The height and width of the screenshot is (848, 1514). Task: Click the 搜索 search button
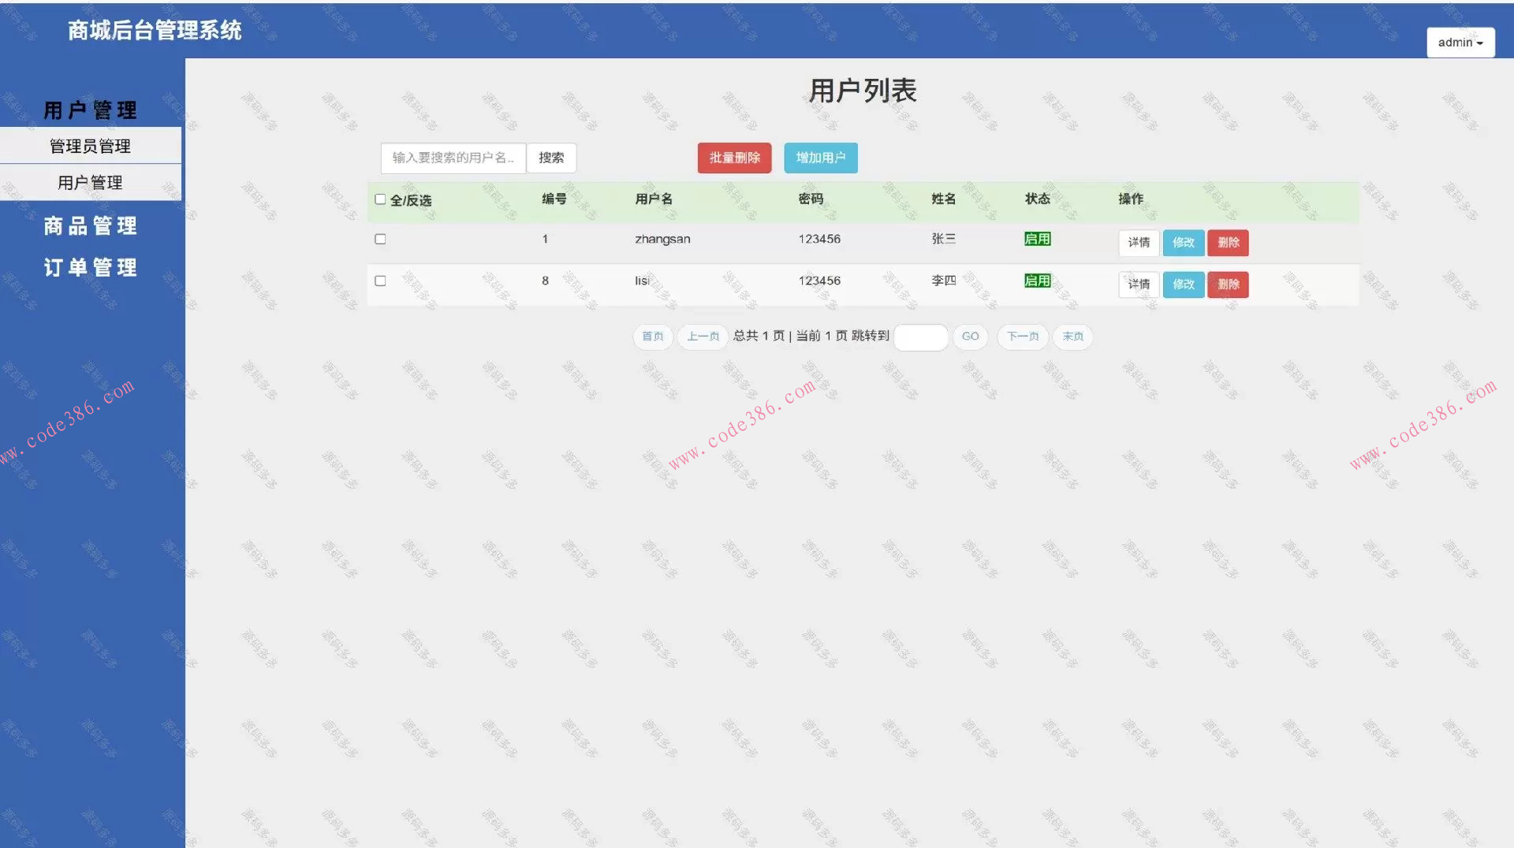tap(550, 158)
